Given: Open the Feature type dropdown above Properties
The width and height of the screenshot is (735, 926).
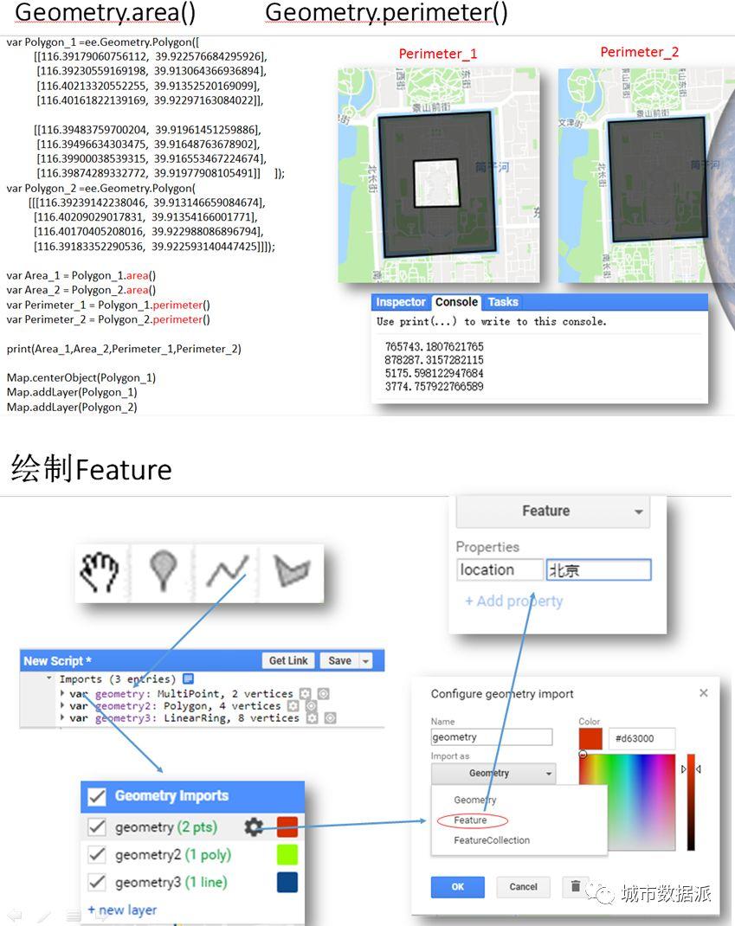Looking at the screenshot, I should (x=553, y=511).
